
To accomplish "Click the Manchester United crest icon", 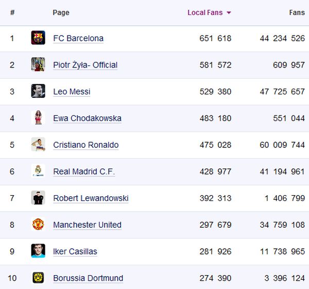I will coord(38,225).
